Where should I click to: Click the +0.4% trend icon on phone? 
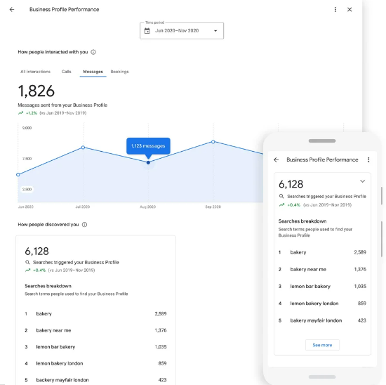[x=281, y=205]
